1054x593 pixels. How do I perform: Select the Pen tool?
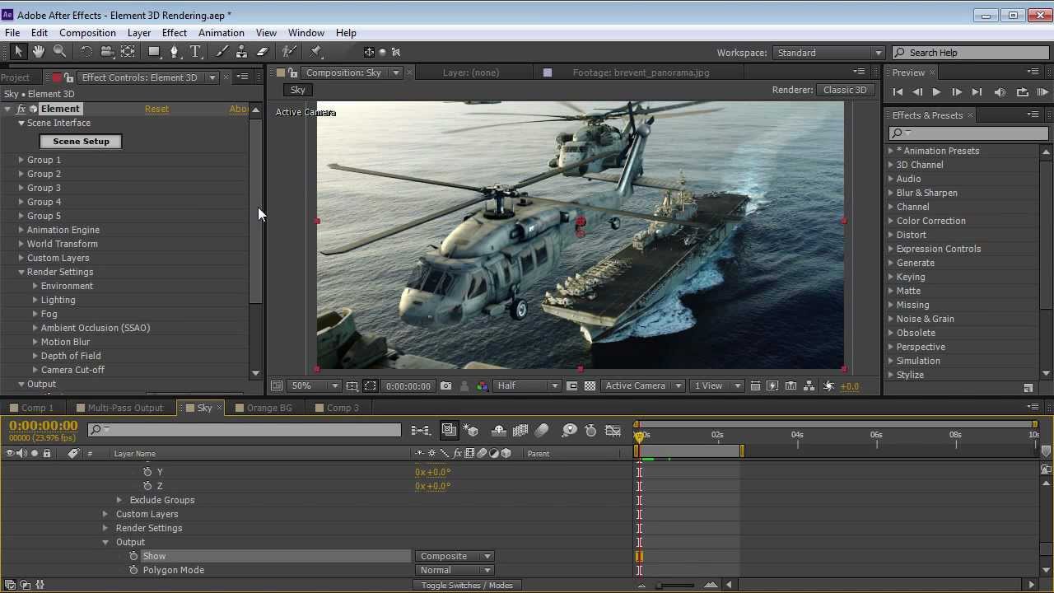click(x=174, y=52)
